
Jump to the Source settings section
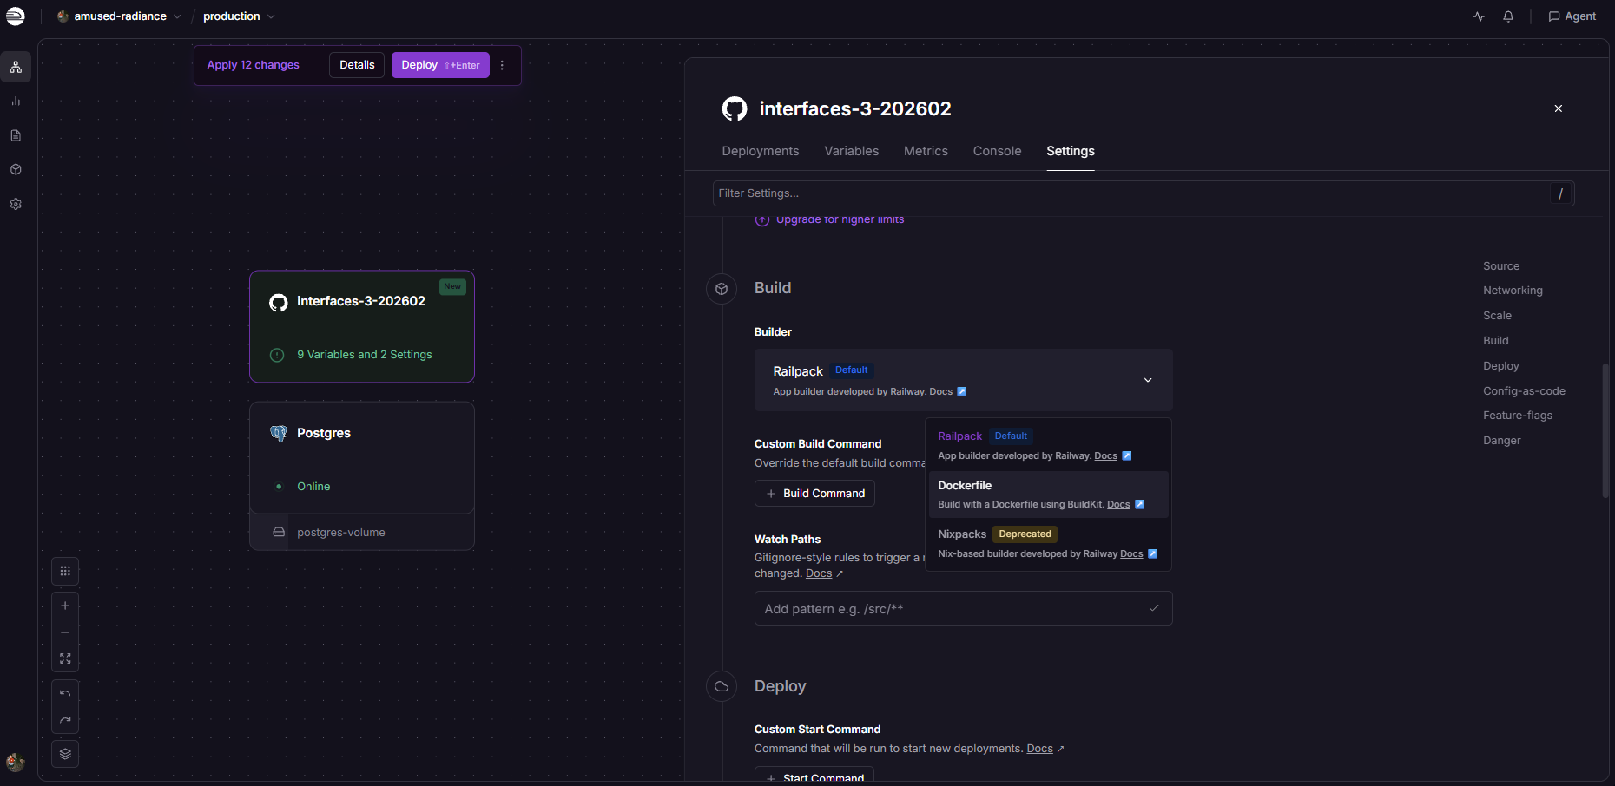[x=1501, y=266]
